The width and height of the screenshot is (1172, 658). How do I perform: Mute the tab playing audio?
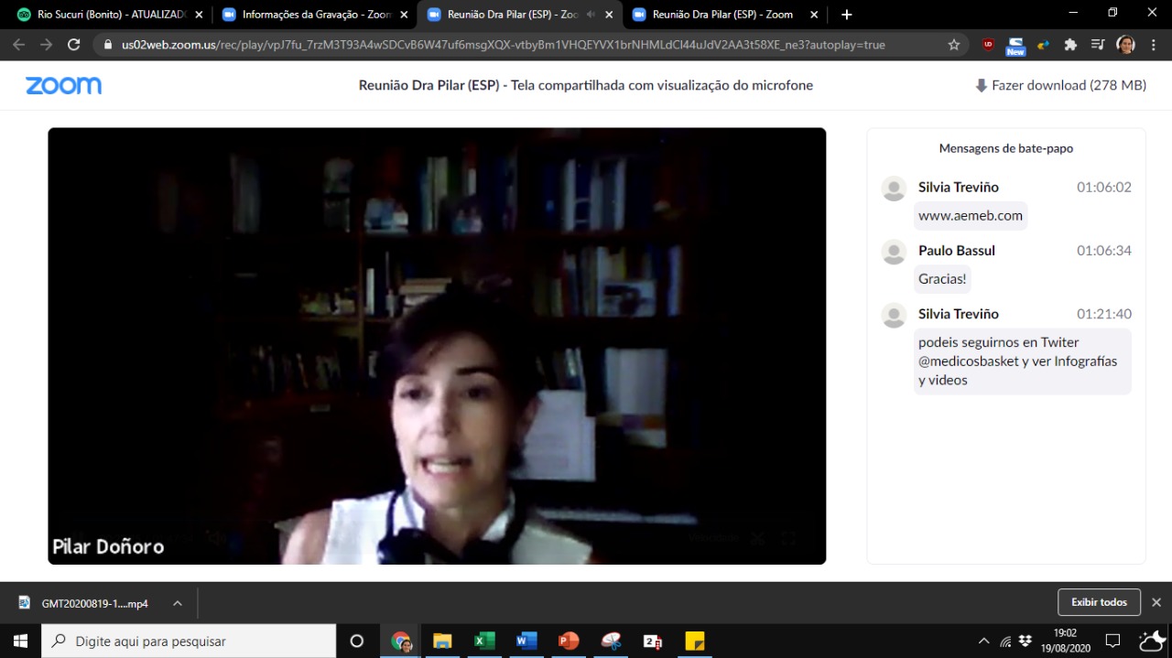(x=591, y=15)
